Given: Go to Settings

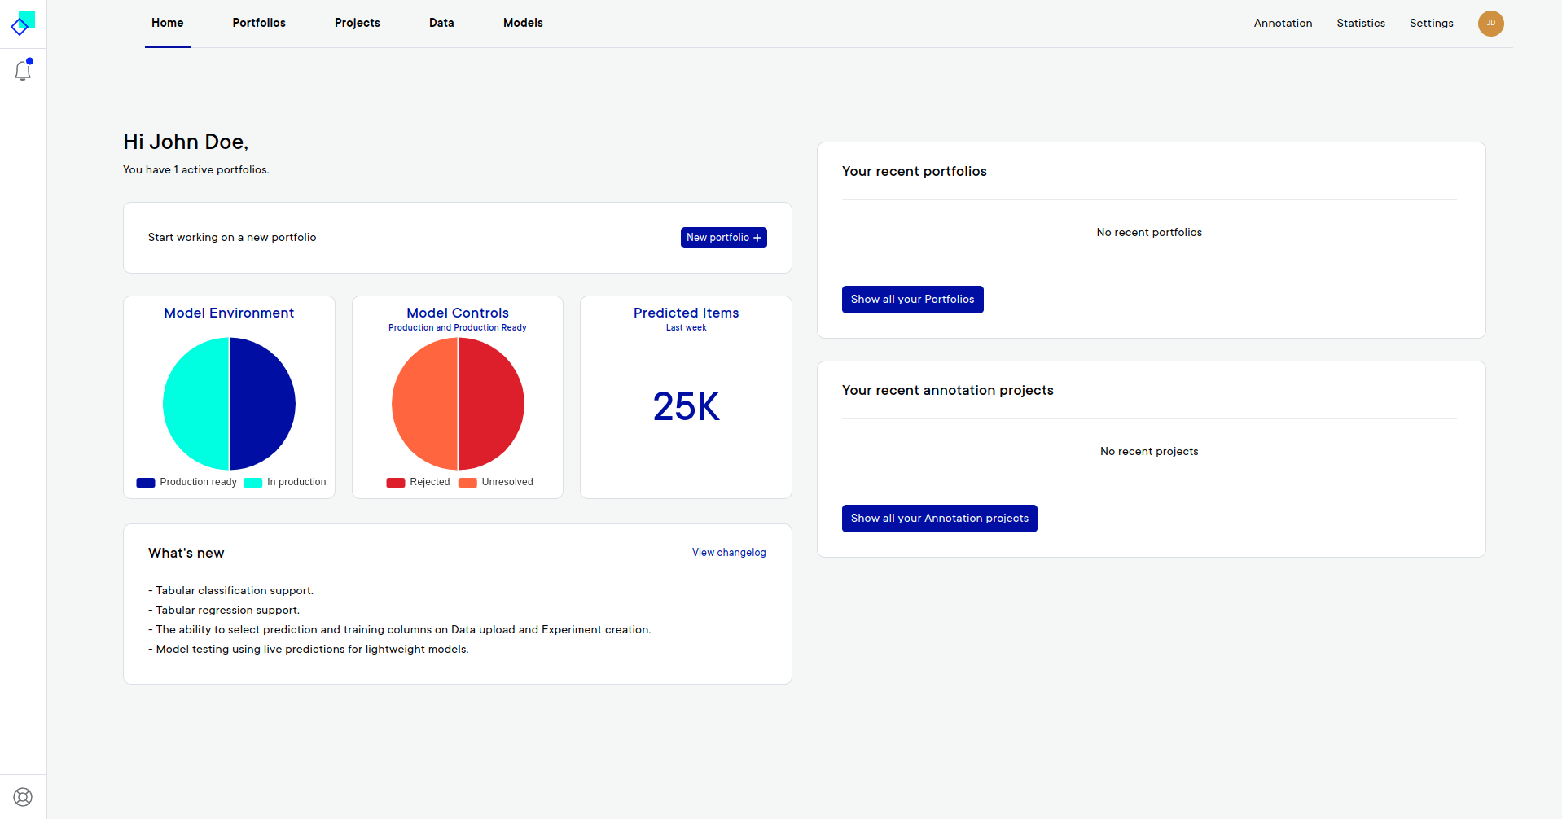Looking at the screenshot, I should click(1431, 24).
